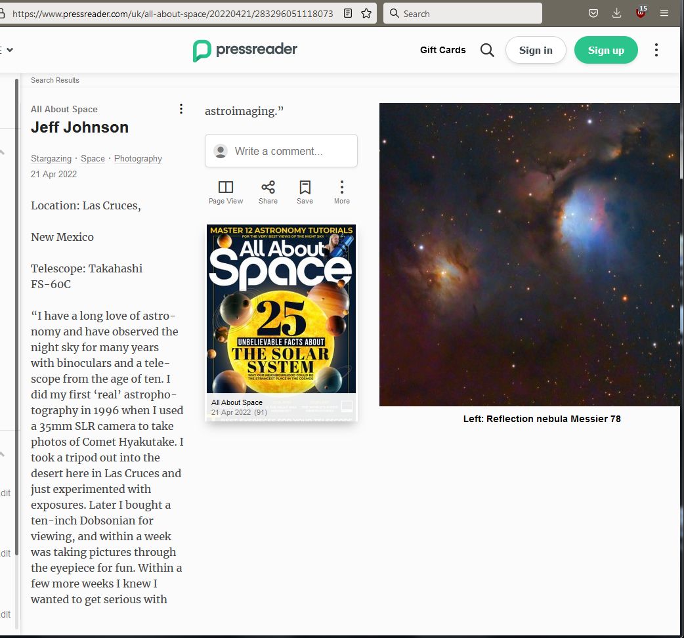Click the Page View icon
This screenshot has height=638, width=684.
pos(226,192)
